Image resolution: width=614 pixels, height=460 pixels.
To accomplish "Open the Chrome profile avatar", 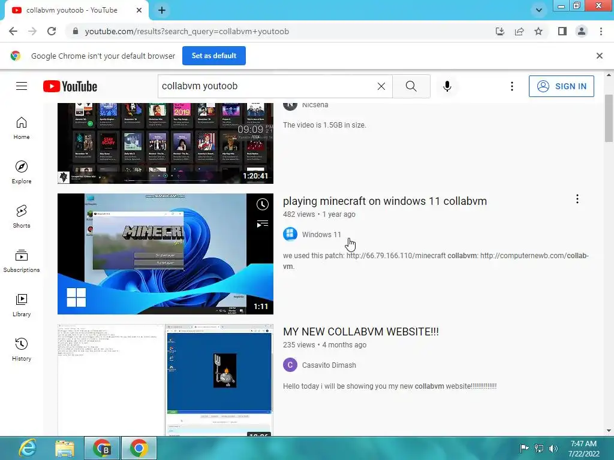I will [582, 31].
